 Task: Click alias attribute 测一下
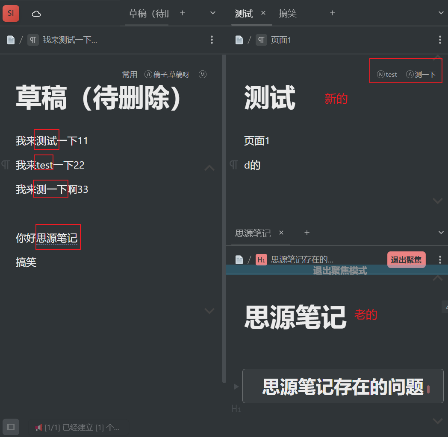click(x=421, y=75)
